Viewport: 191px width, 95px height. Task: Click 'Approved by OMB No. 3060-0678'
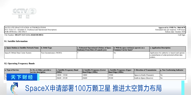[x=172, y=27]
